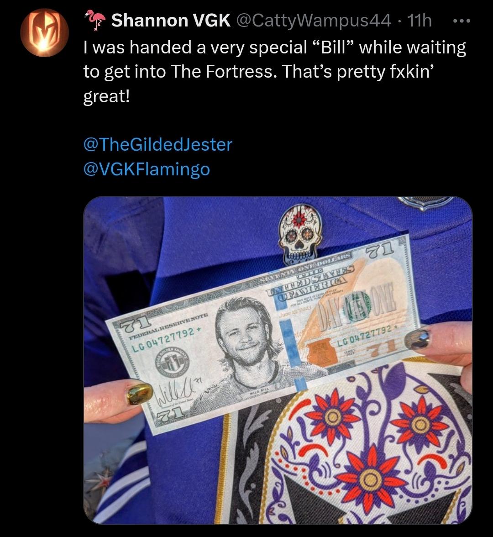493x537 pixels.
Task: Open the three-dot more options menu
Action: click(461, 21)
